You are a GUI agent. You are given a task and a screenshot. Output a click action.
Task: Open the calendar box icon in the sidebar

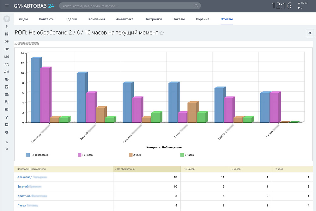(7, 125)
